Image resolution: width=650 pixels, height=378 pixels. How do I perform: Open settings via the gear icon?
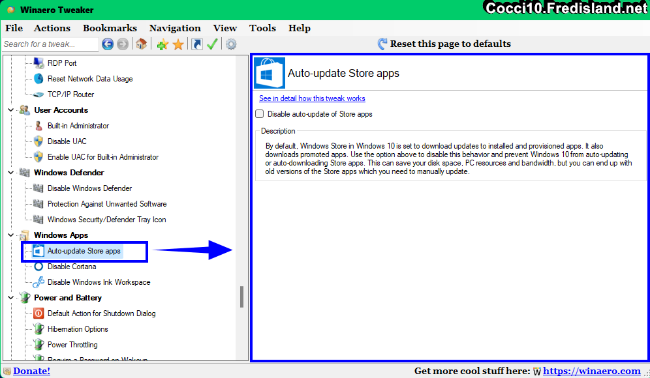(x=231, y=44)
